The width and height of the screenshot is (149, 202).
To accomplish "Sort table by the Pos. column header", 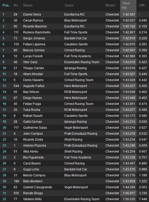I will click(6, 5).
